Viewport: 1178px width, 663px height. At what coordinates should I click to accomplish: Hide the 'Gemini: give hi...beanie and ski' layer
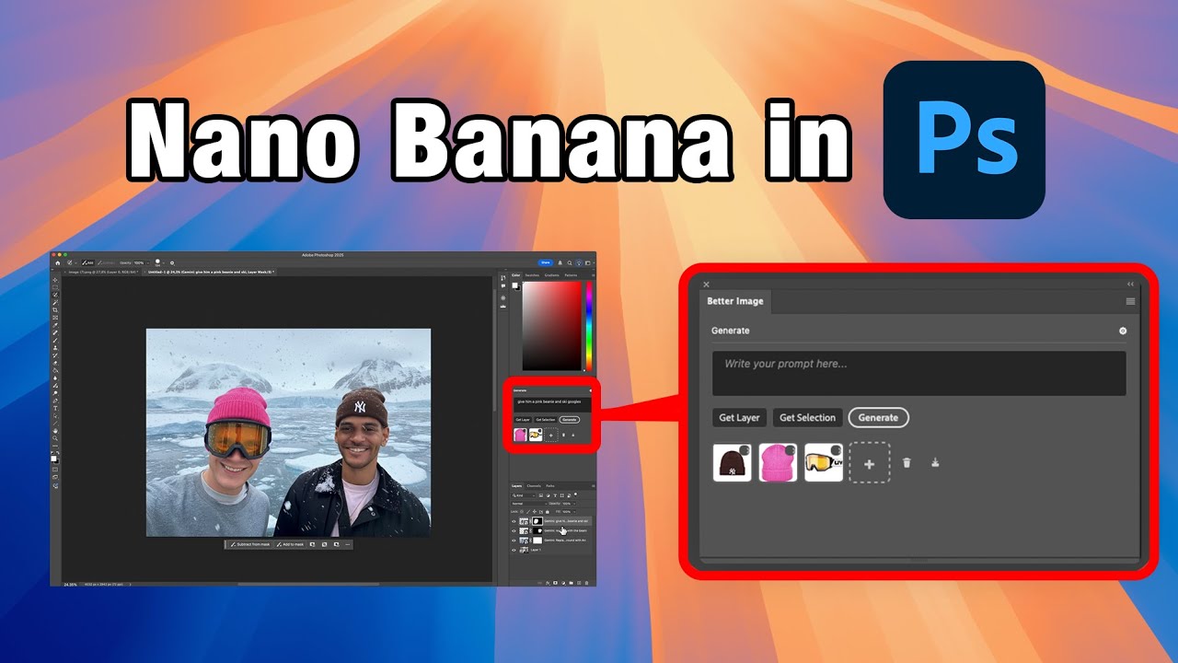pyautogui.click(x=514, y=521)
